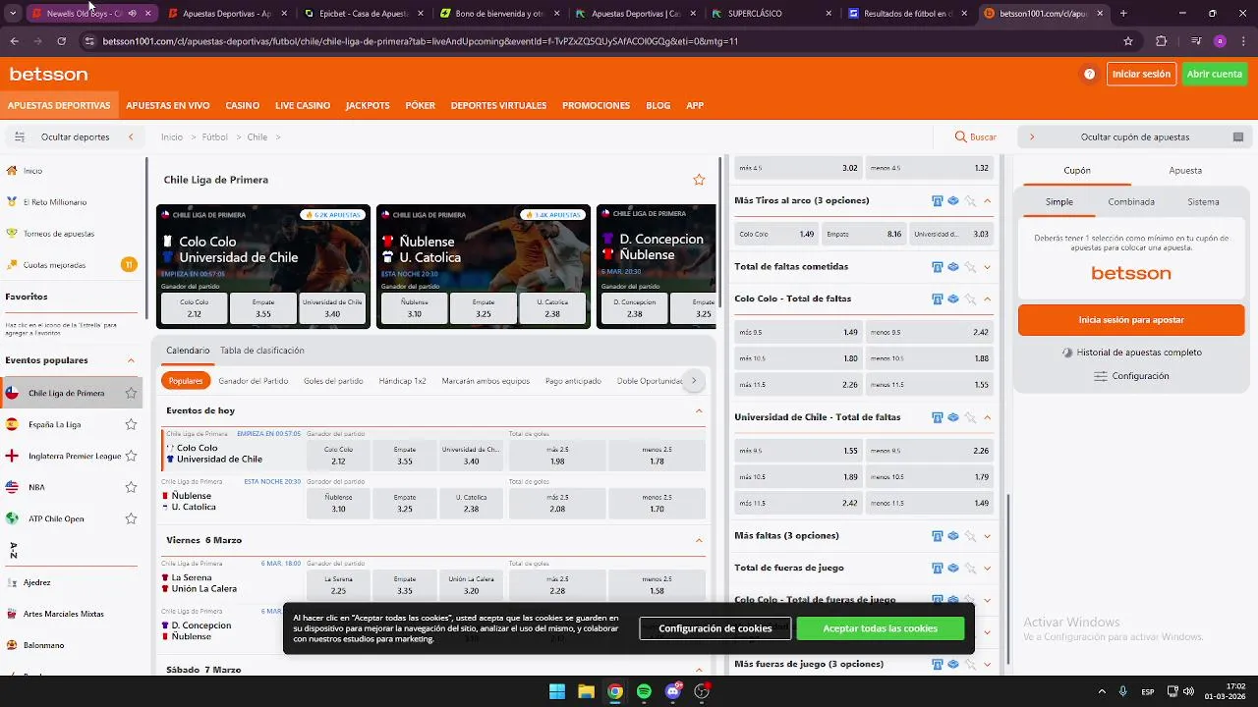
Task: Open the search magnifier labeled Buscar
Action: tap(961, 136)
